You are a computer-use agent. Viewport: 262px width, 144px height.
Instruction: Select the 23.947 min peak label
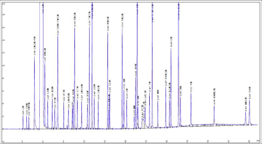coord(166,78)
